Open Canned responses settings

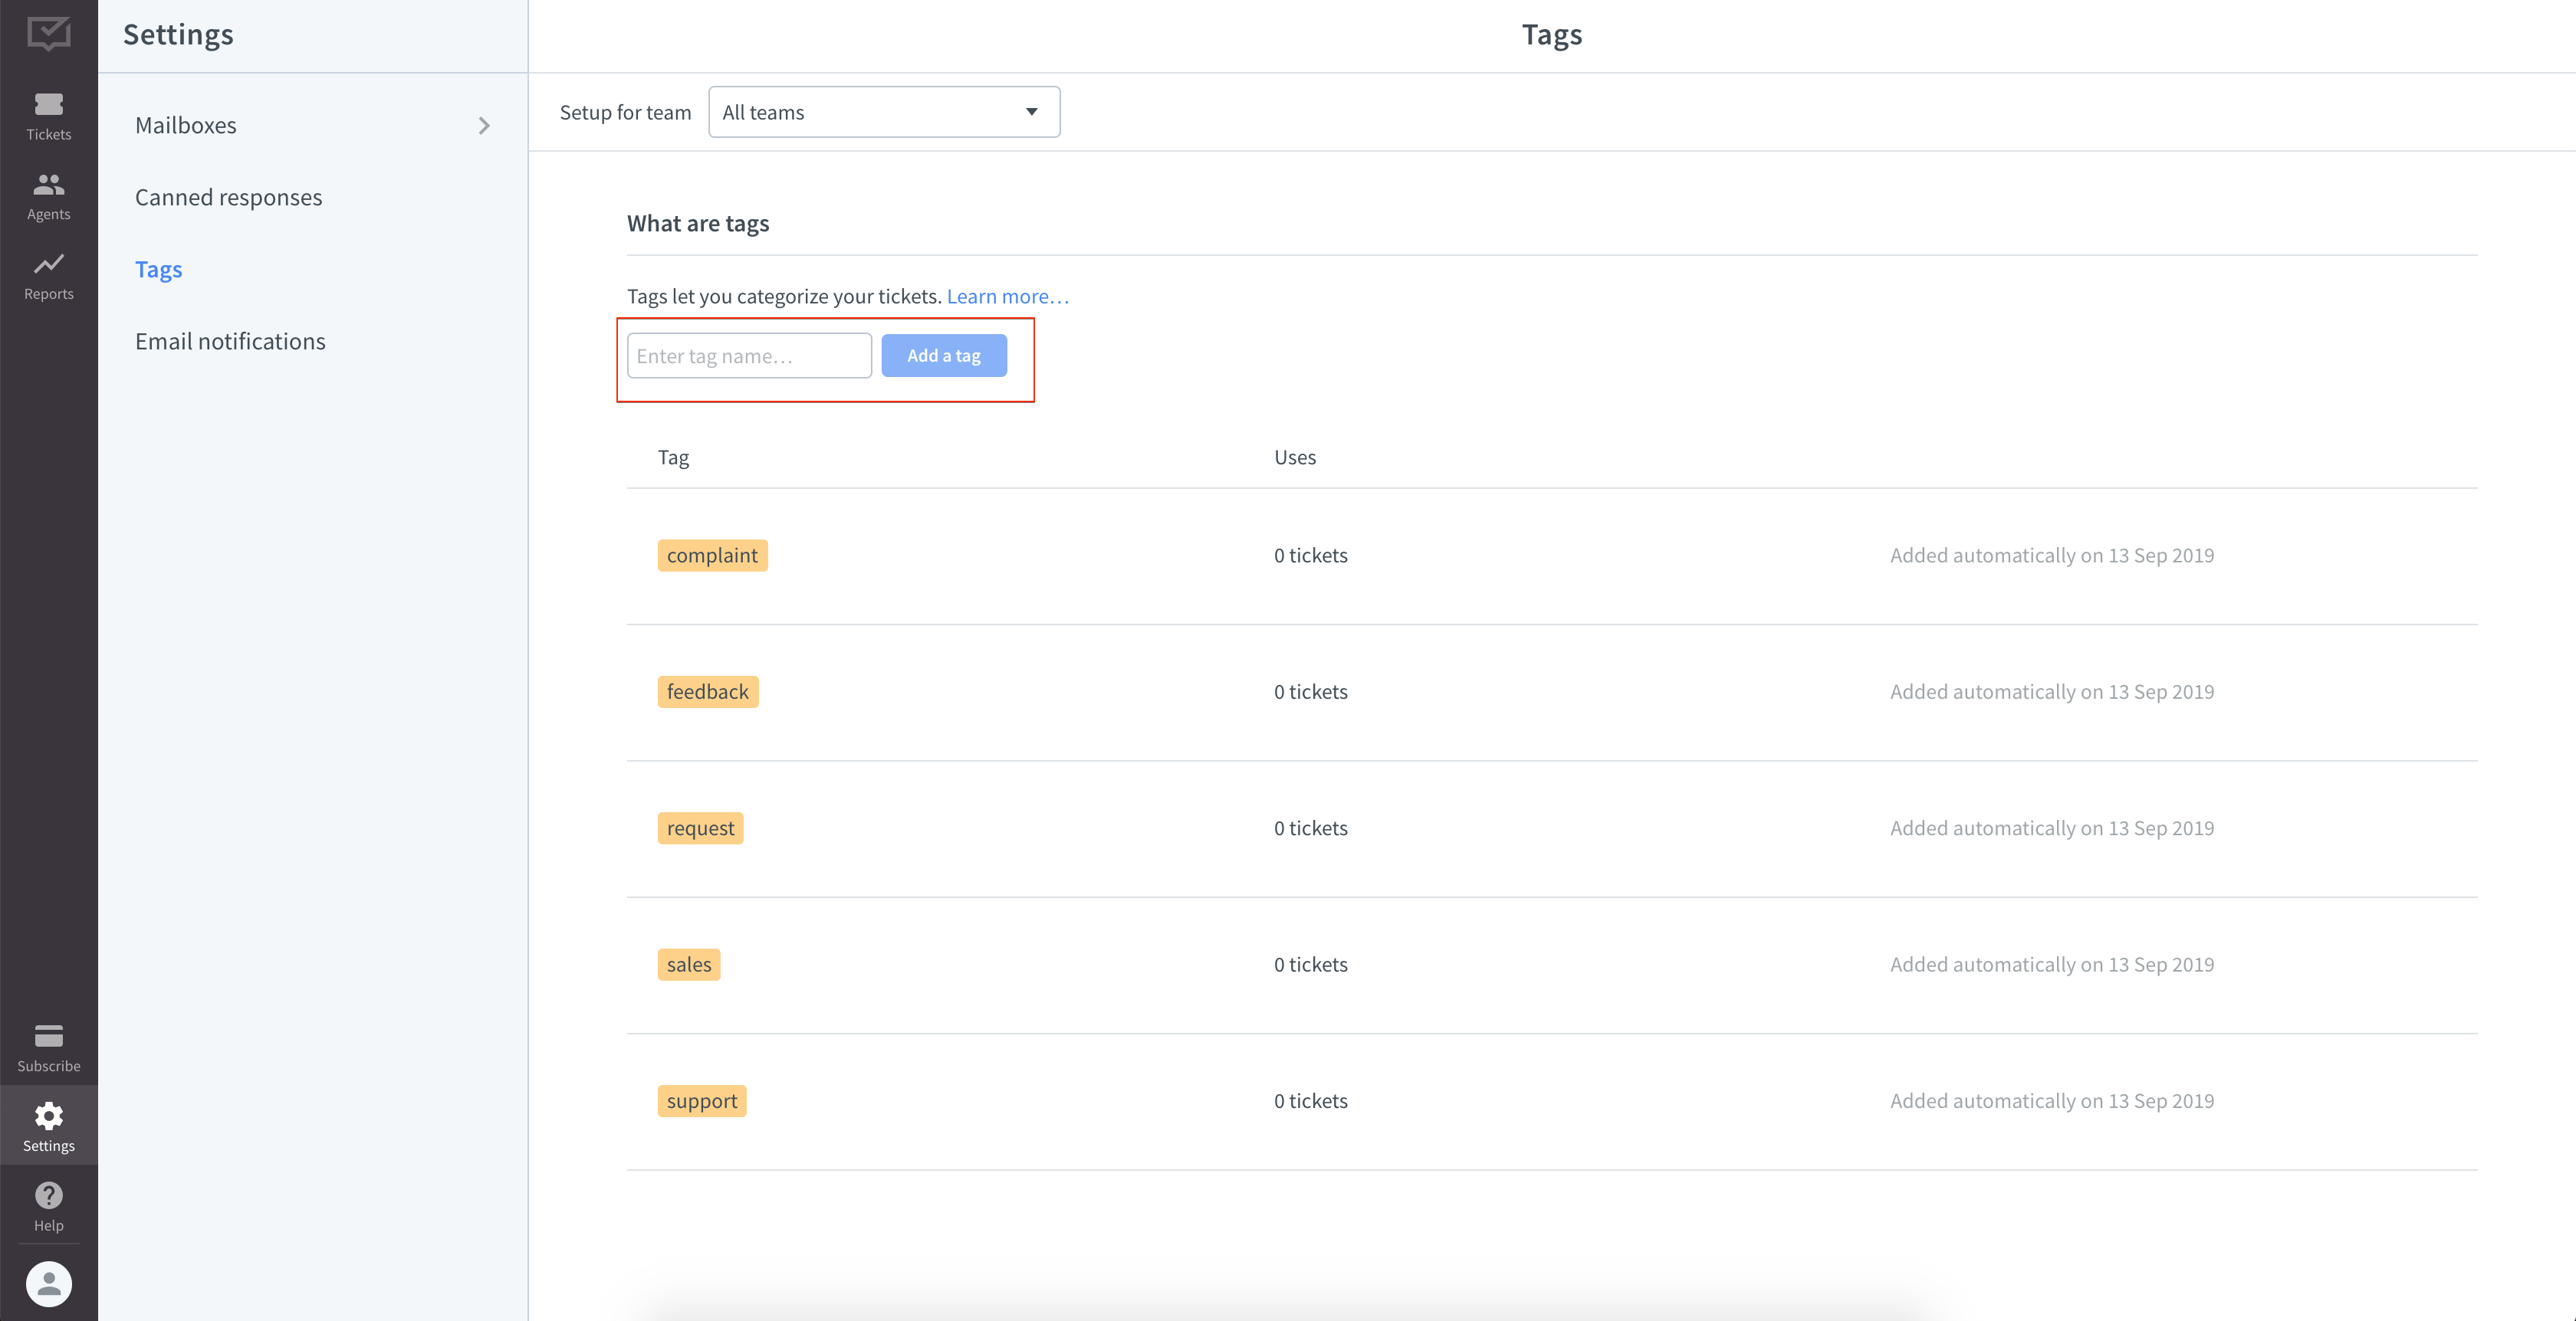pyautogui.click(x=228, y=198)
